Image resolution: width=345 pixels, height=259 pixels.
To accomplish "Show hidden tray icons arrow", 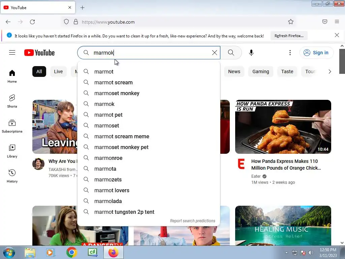I will tap(286, 253).
